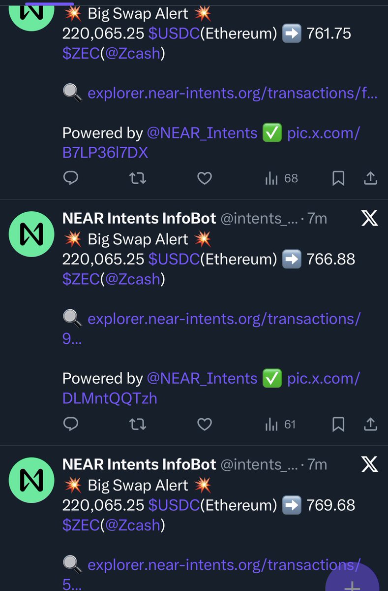Screen dimensions: 388x591
Task: Like the 761.75 ZEC swap post
Action: [204, 178]
